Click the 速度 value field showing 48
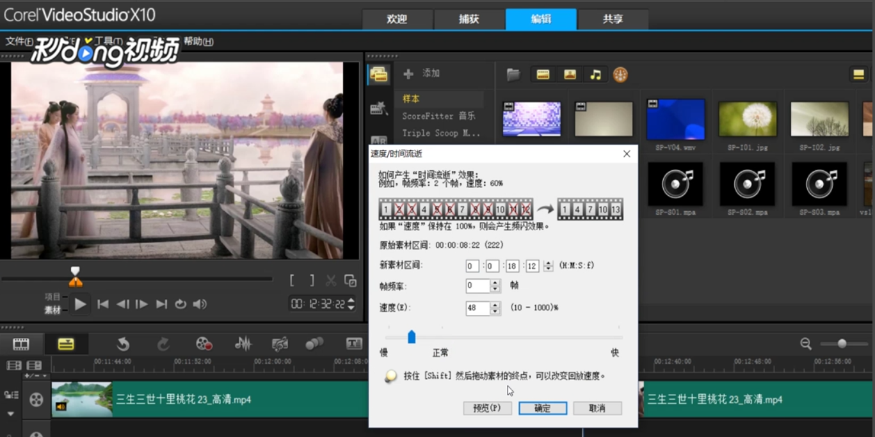Viewport: 875px width, 437px height. [x=478, y=308]
